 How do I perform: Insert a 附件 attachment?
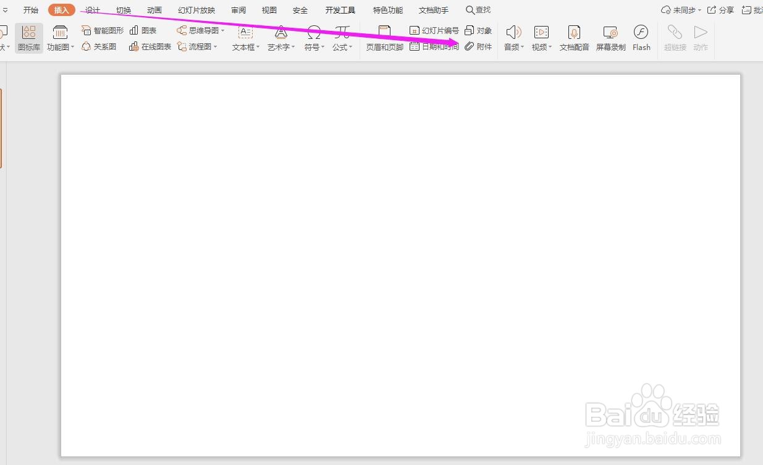pos(478,46)
